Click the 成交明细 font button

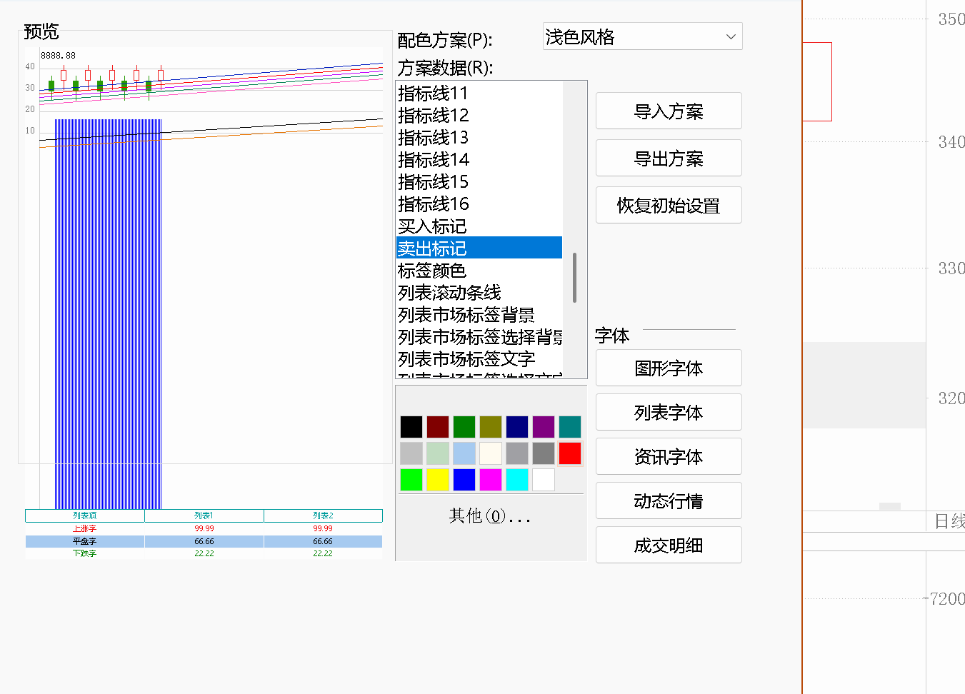(669, 545)
